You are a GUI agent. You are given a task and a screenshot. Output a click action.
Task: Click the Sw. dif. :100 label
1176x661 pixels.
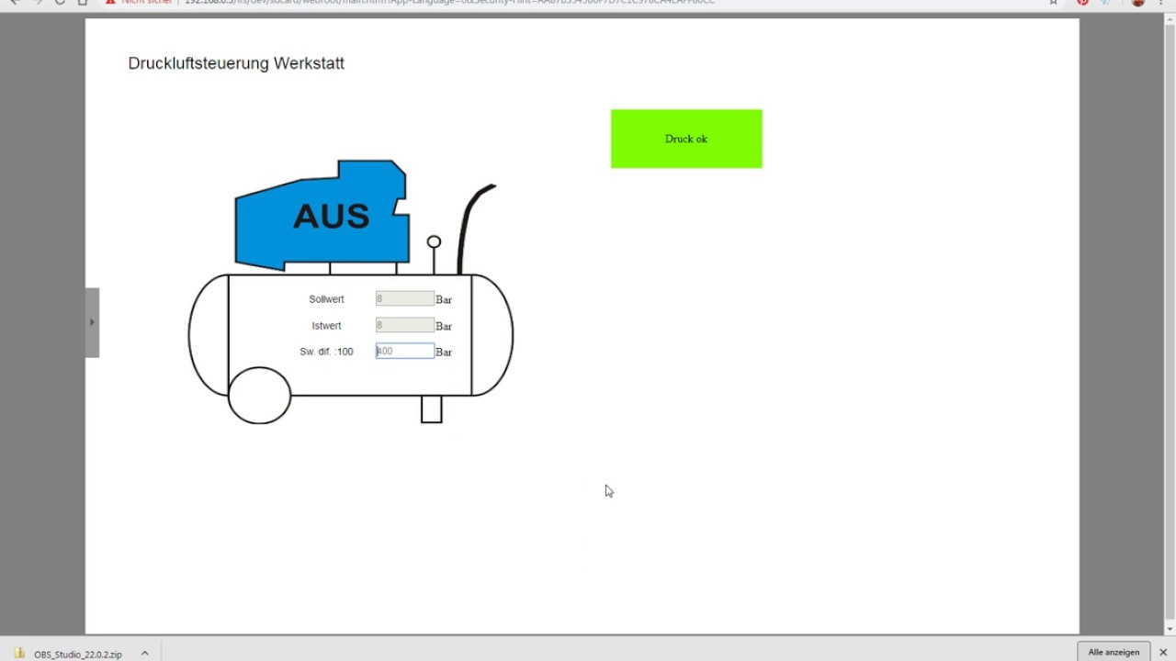tap(326, 352)
